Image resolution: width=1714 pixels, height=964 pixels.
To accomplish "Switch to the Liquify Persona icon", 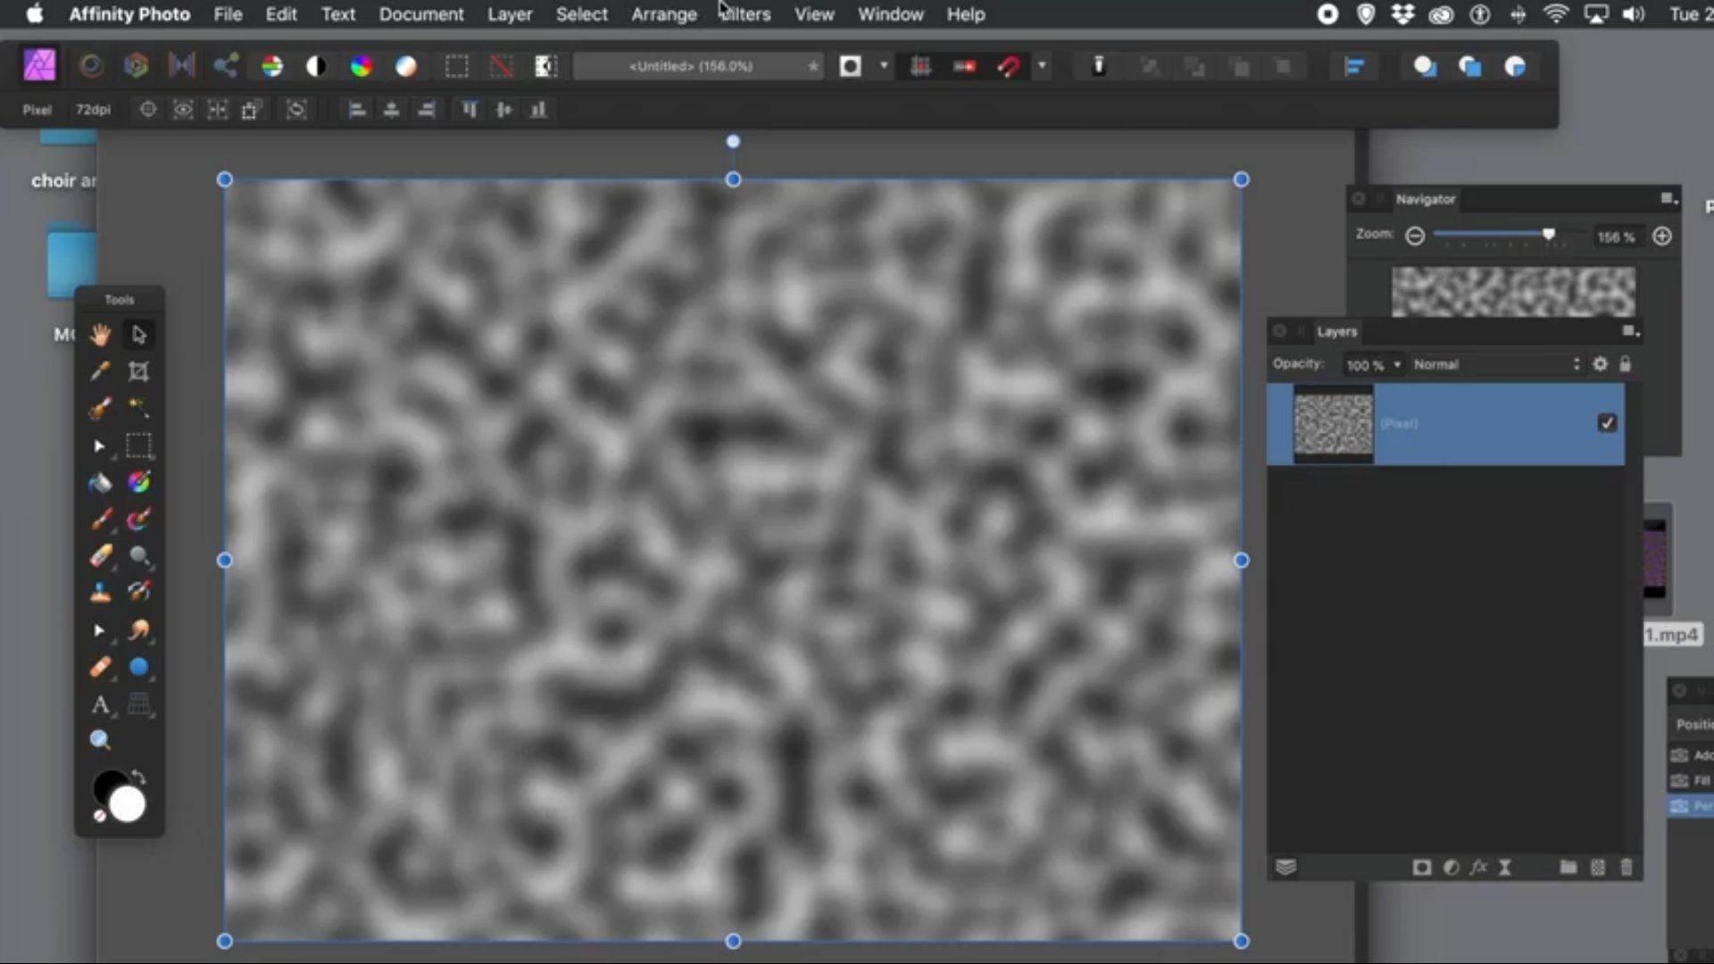I will click(91, 65).
